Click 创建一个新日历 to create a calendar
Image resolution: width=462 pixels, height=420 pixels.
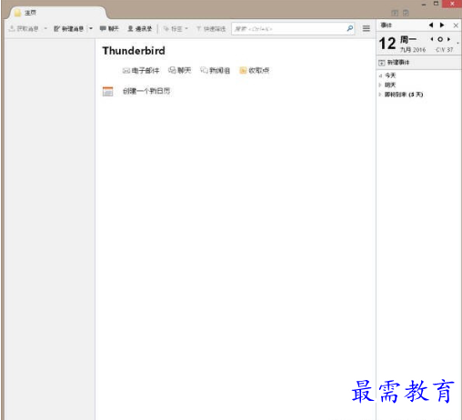click(146, 91)
